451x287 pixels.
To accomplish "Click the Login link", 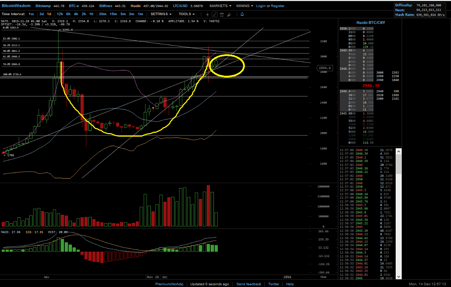I will (x=261, y=6).
